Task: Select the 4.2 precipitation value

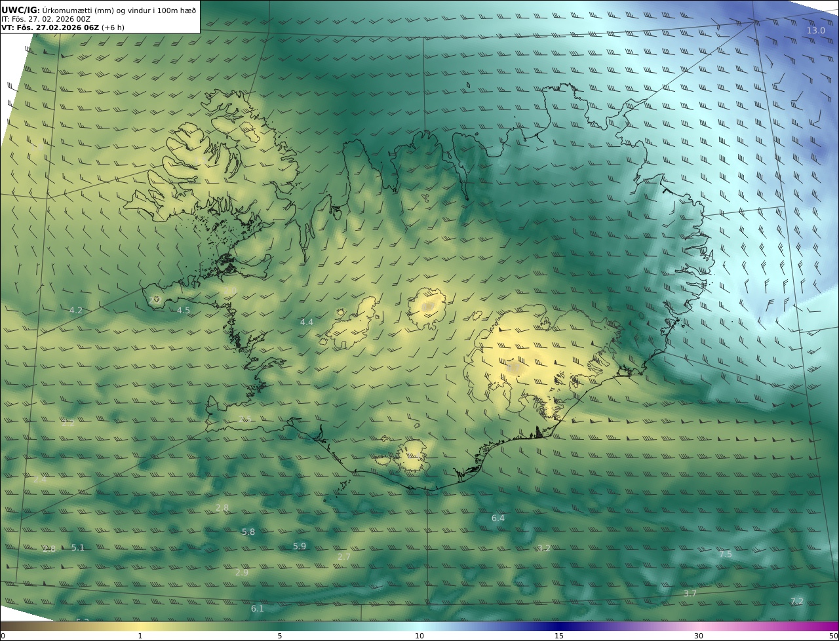Action: pyautogui.click(x=76, y=310)
